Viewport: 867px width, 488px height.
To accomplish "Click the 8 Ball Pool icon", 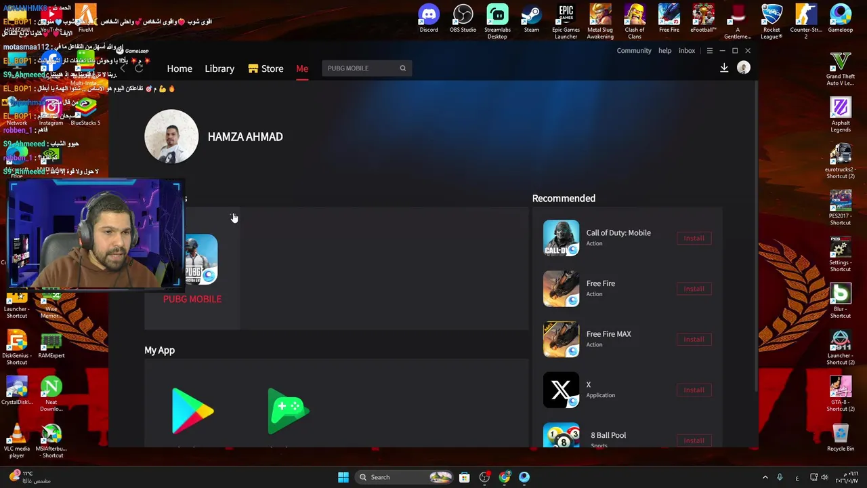I will pos(561,435).
